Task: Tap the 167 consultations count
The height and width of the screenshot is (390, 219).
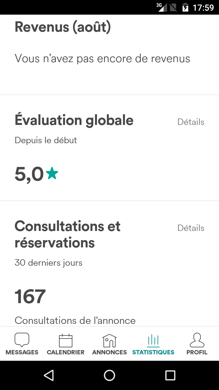Action: click(x=30, y=296)
